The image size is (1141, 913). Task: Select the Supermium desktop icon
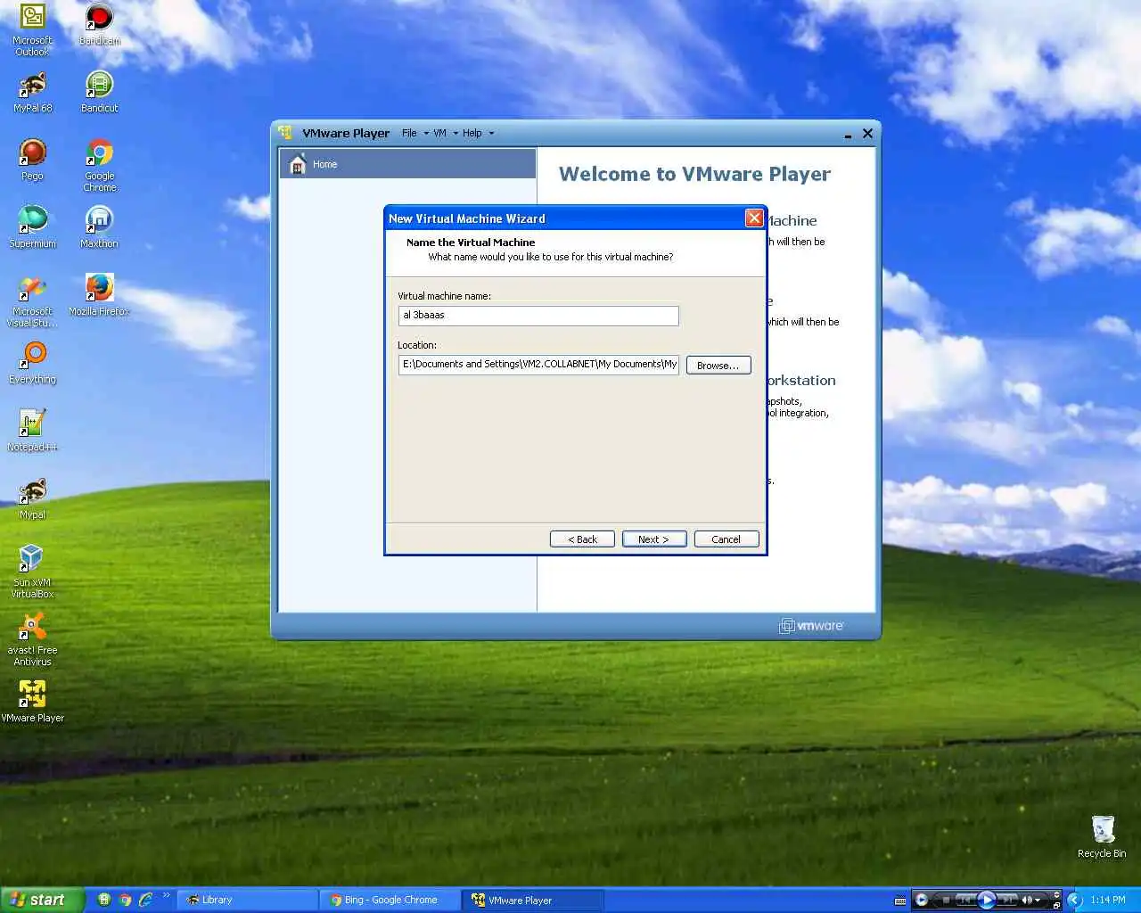32,227
